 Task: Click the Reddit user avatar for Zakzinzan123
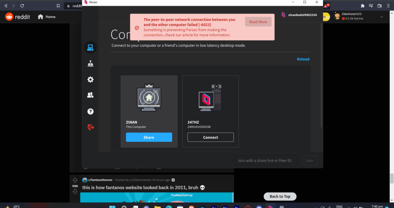pyautogui.click(x=337, y=16)
